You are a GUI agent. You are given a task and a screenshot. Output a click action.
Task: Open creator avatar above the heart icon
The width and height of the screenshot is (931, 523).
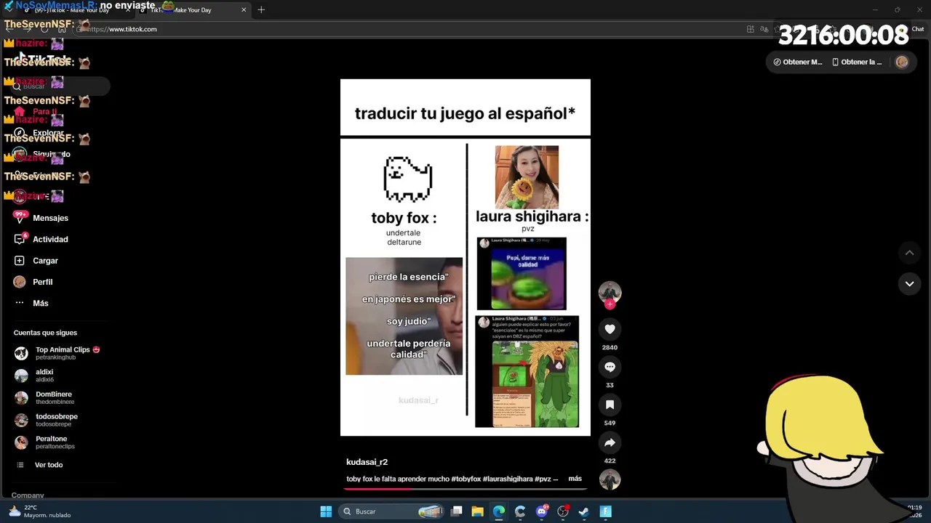(x=610, y=292)
